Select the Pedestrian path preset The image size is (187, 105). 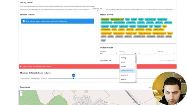142,26
